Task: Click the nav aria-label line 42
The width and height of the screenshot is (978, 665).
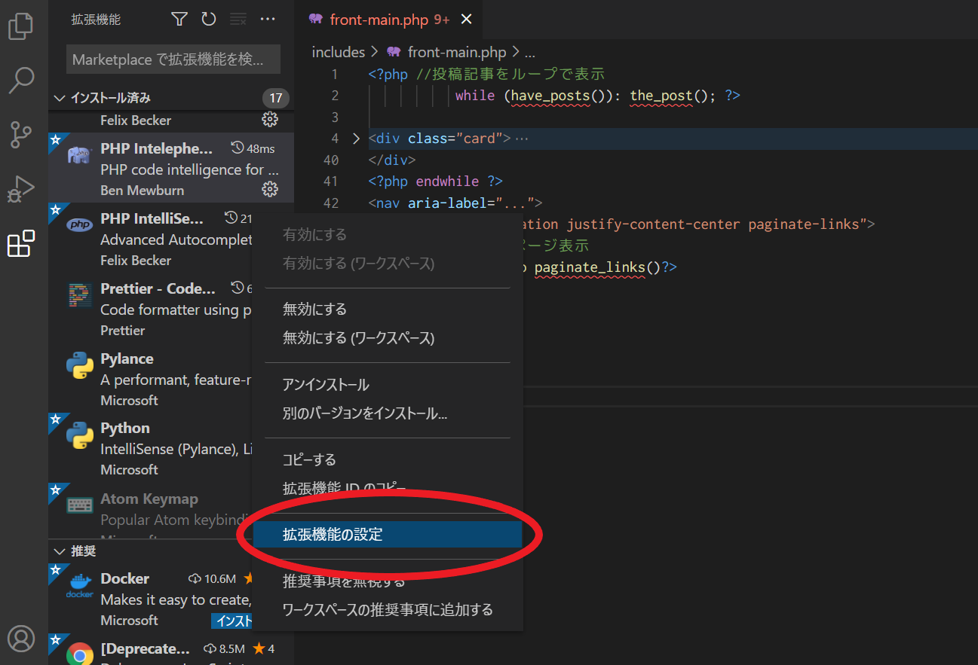Action: pos(455,203)
